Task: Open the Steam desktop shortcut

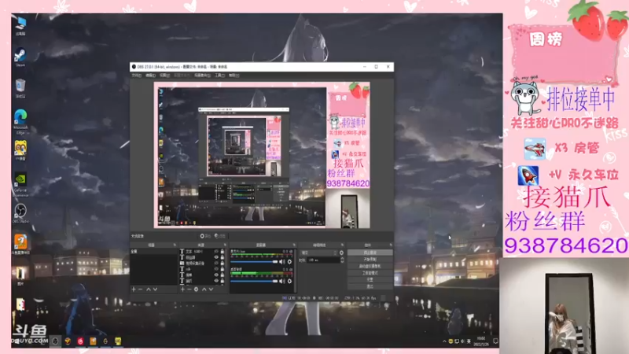Action: 20,57
